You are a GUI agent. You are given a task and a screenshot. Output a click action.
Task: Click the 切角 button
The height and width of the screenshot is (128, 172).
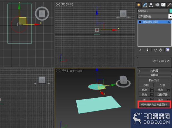(144, 94)
